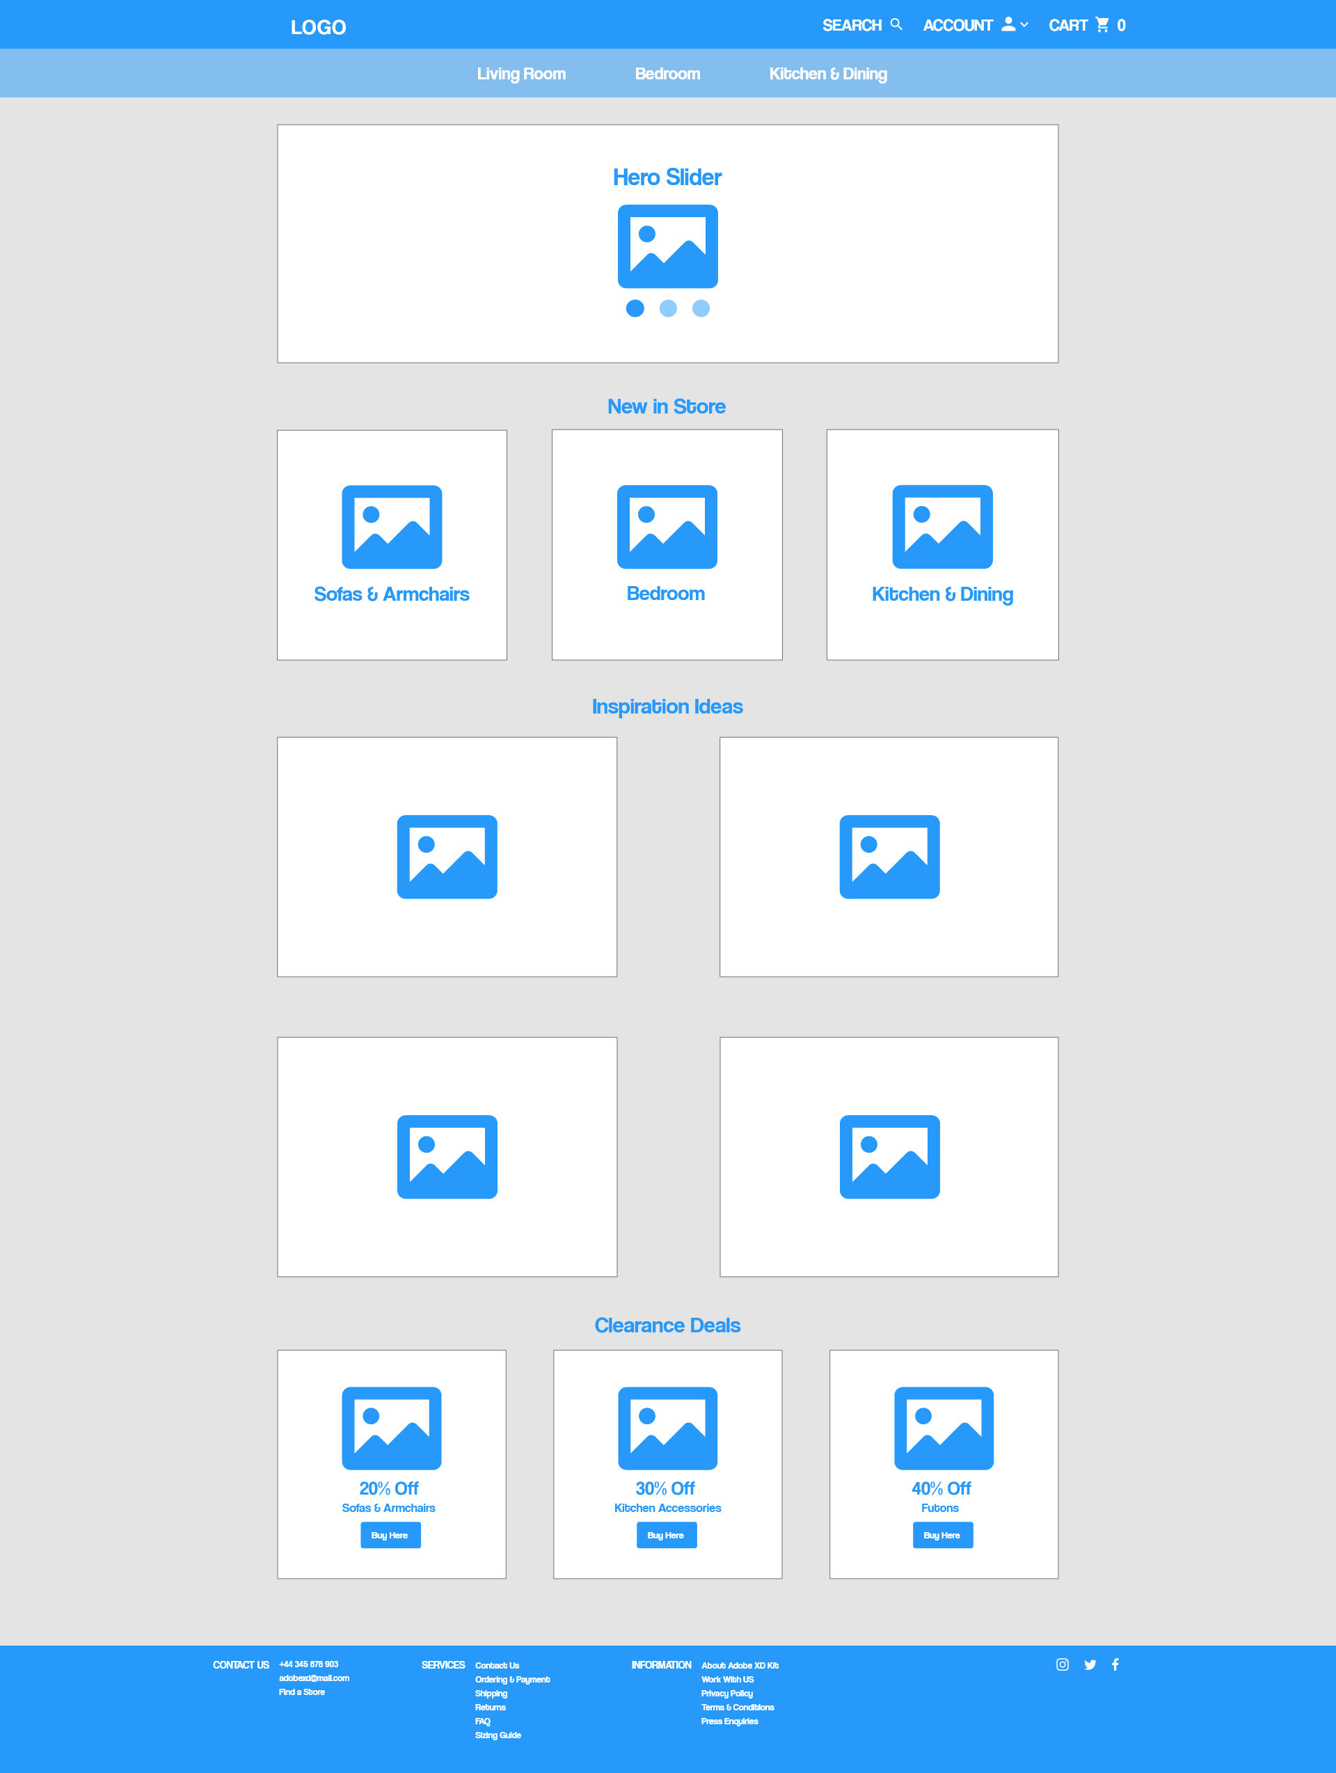Image resolution: width=1336 pixels, height=1773 pixels.
Task: Click the second hero slider dot indicator
Action: click(668, 309)
